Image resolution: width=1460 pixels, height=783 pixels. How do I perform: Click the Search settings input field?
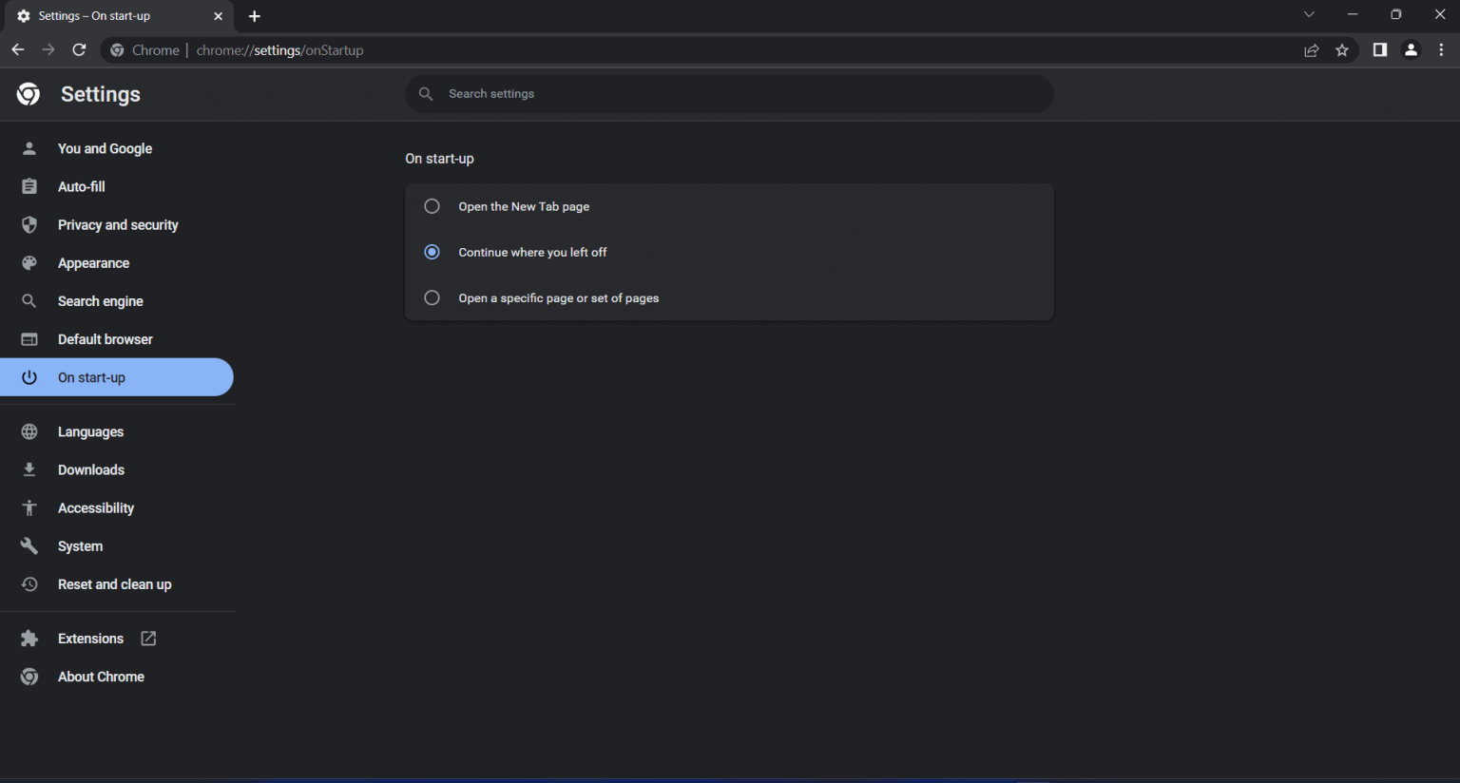coord(741,94)
